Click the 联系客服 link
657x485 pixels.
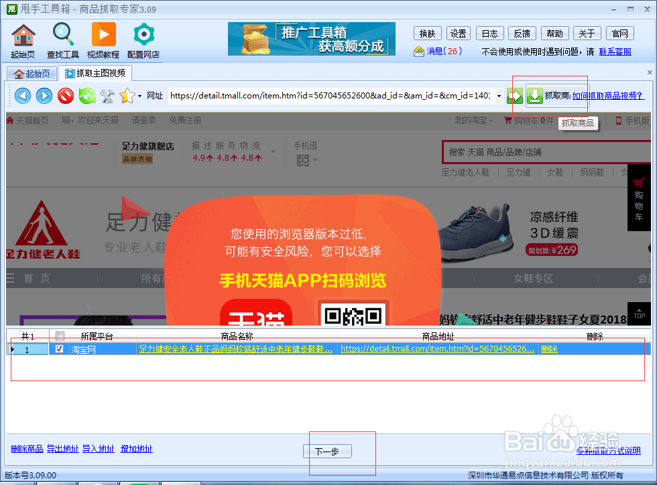pyautogui.click(x=615, y=52)
